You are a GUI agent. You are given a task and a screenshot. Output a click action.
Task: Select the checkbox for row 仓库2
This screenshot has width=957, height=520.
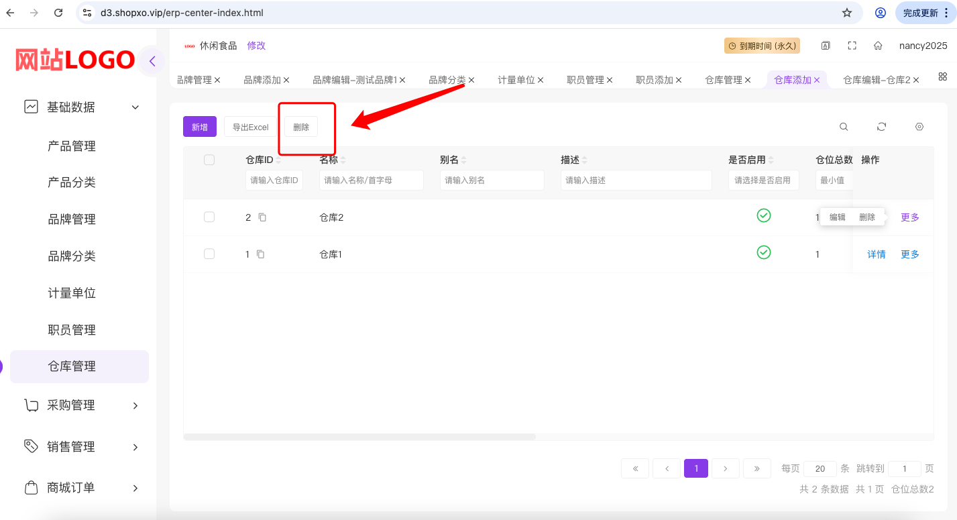pos(209,217)
